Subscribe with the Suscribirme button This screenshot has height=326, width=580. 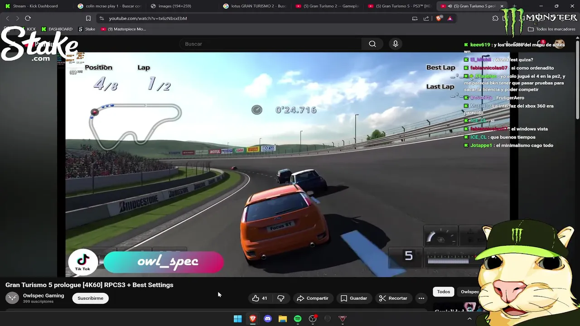pyautogui.click(x=90, y=298)
